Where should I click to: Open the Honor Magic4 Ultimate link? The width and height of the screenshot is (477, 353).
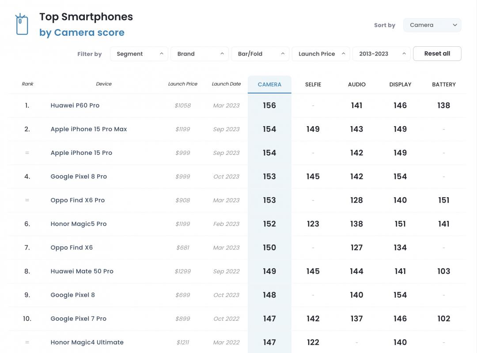click(87, 343)
